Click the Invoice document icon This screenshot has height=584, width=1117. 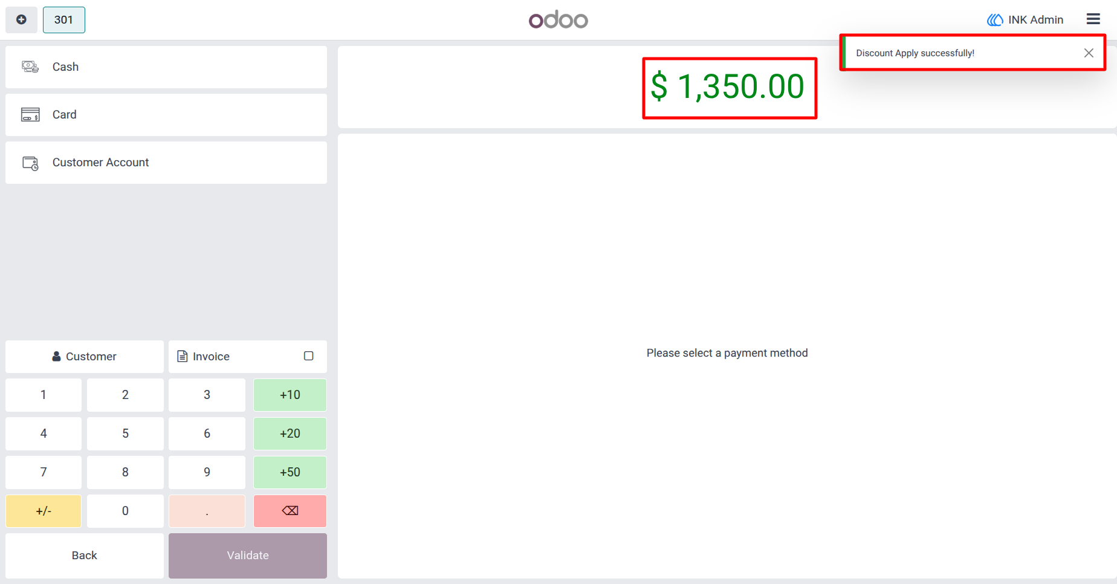point(182,356)
